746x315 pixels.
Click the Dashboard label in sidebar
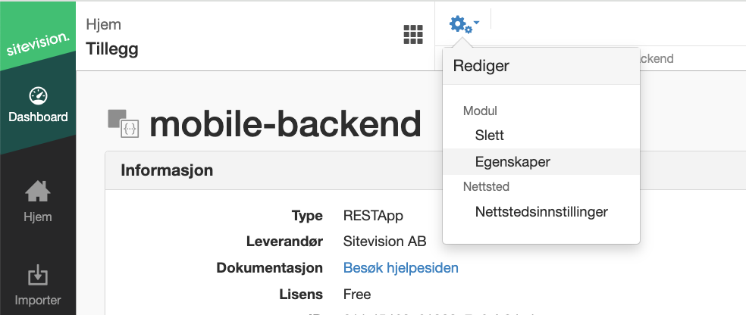point(38,117)
